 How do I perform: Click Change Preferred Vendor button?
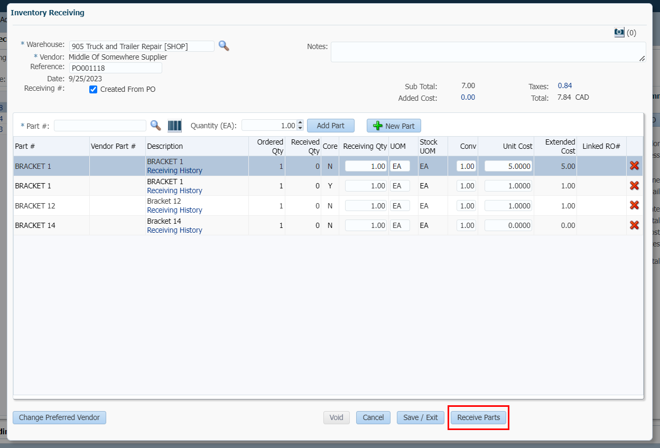pos(60,417)
